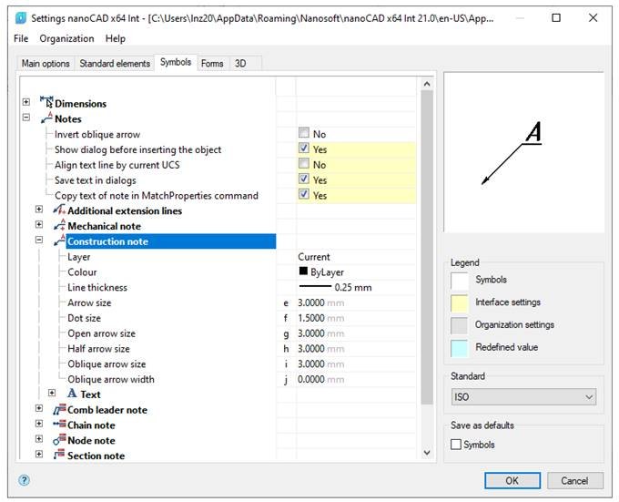Image resolution: width=619 pixels, height=502 pixels.
Task: Click the Mechanical note icon
Action: (x=59, y=225)
